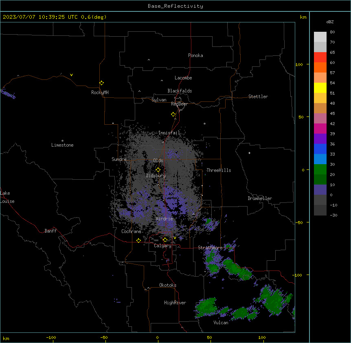The width and height of the screenshot is (351, 343).
Task: Click the Drumheller city label
Action: point(260,198)
